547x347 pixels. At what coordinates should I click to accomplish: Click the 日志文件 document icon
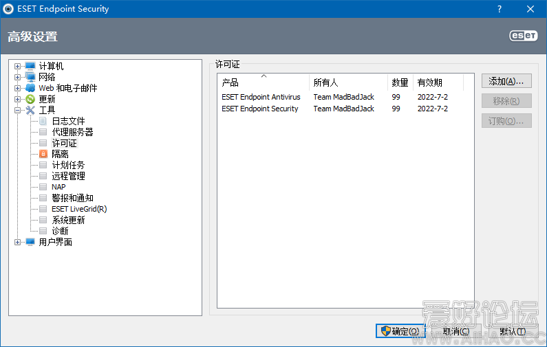point(43,121)
